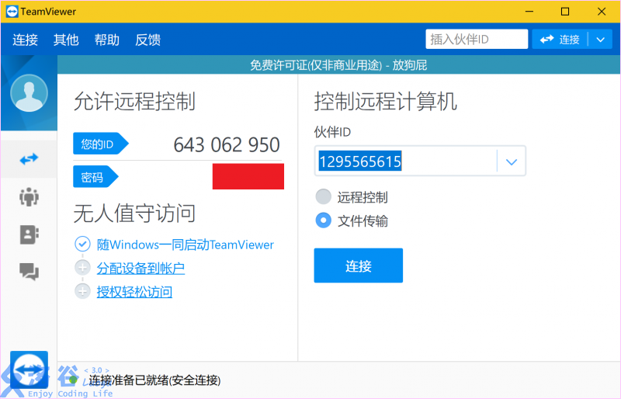The image size is (621, 399).
Task: Expand the dropdown arrow beside top 连接 button
Action: point(600,40)
